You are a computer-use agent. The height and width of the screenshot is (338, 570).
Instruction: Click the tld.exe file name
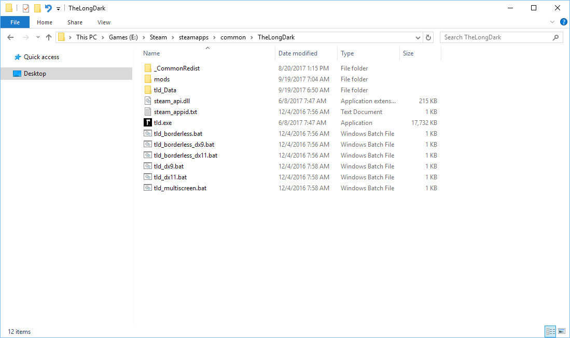[x=163, y=123]
